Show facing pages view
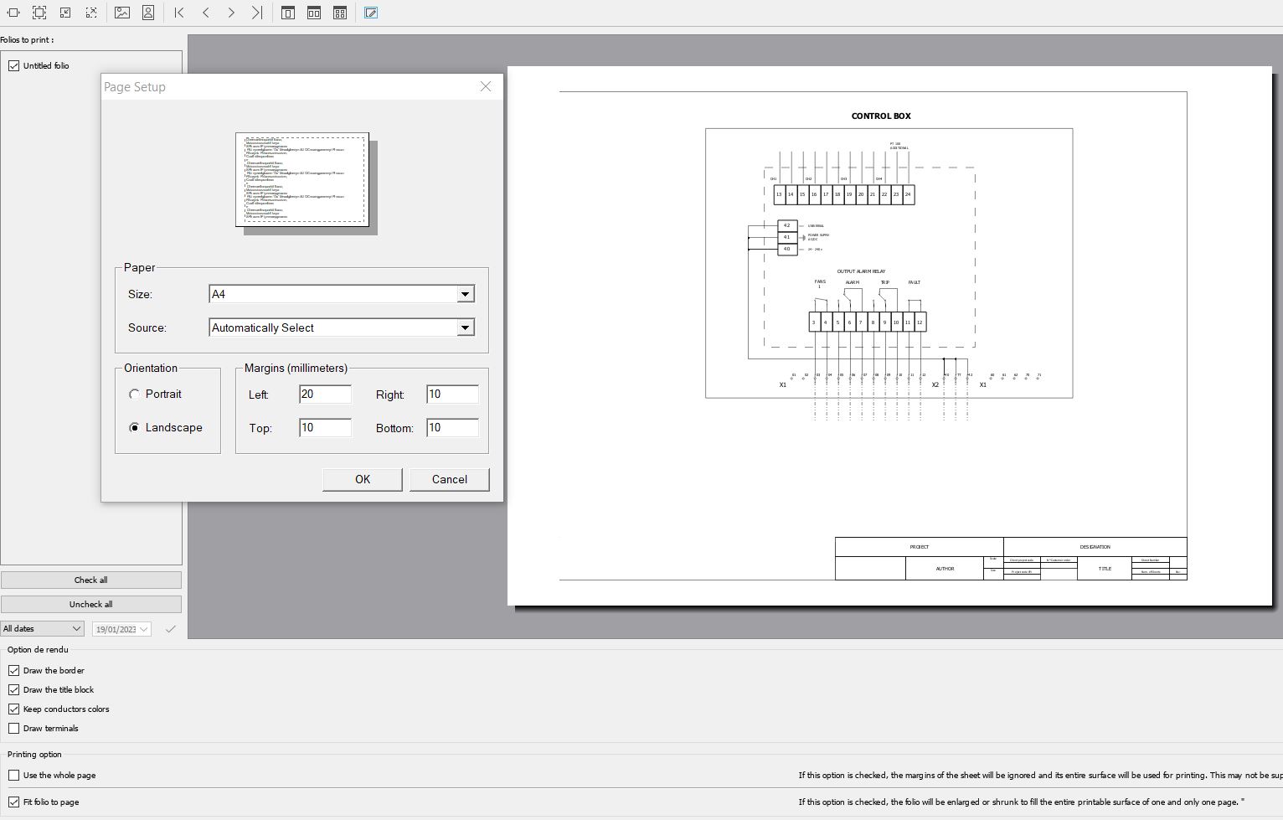 pos(314,13)
